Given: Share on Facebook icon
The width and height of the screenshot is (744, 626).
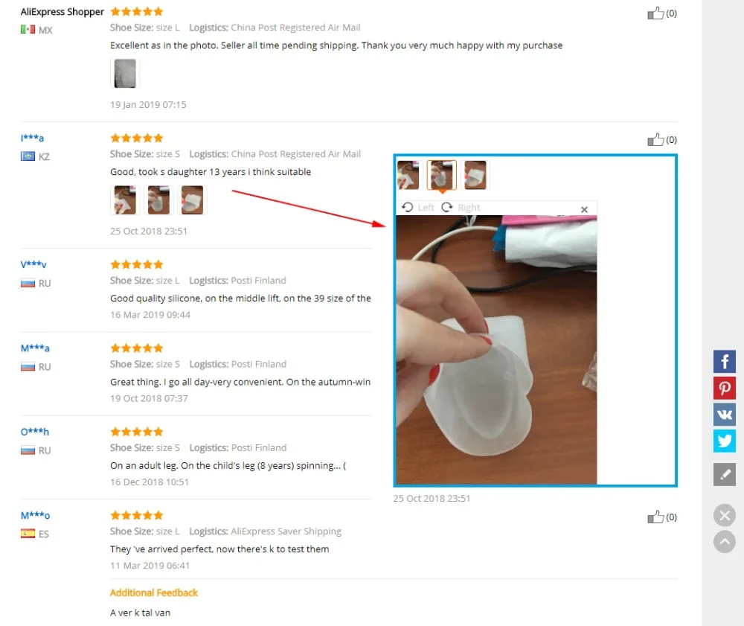Looking at the screenshot, I should click(x=724, y=362).
